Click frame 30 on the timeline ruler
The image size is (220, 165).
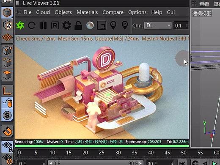pyautogui.click(x=118, y=153)
